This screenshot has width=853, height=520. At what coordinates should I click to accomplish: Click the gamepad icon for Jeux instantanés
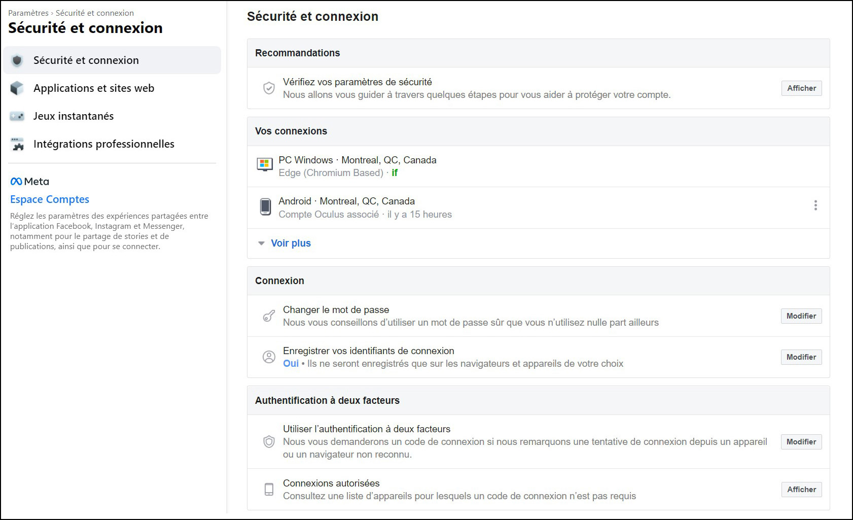[17, 116]
